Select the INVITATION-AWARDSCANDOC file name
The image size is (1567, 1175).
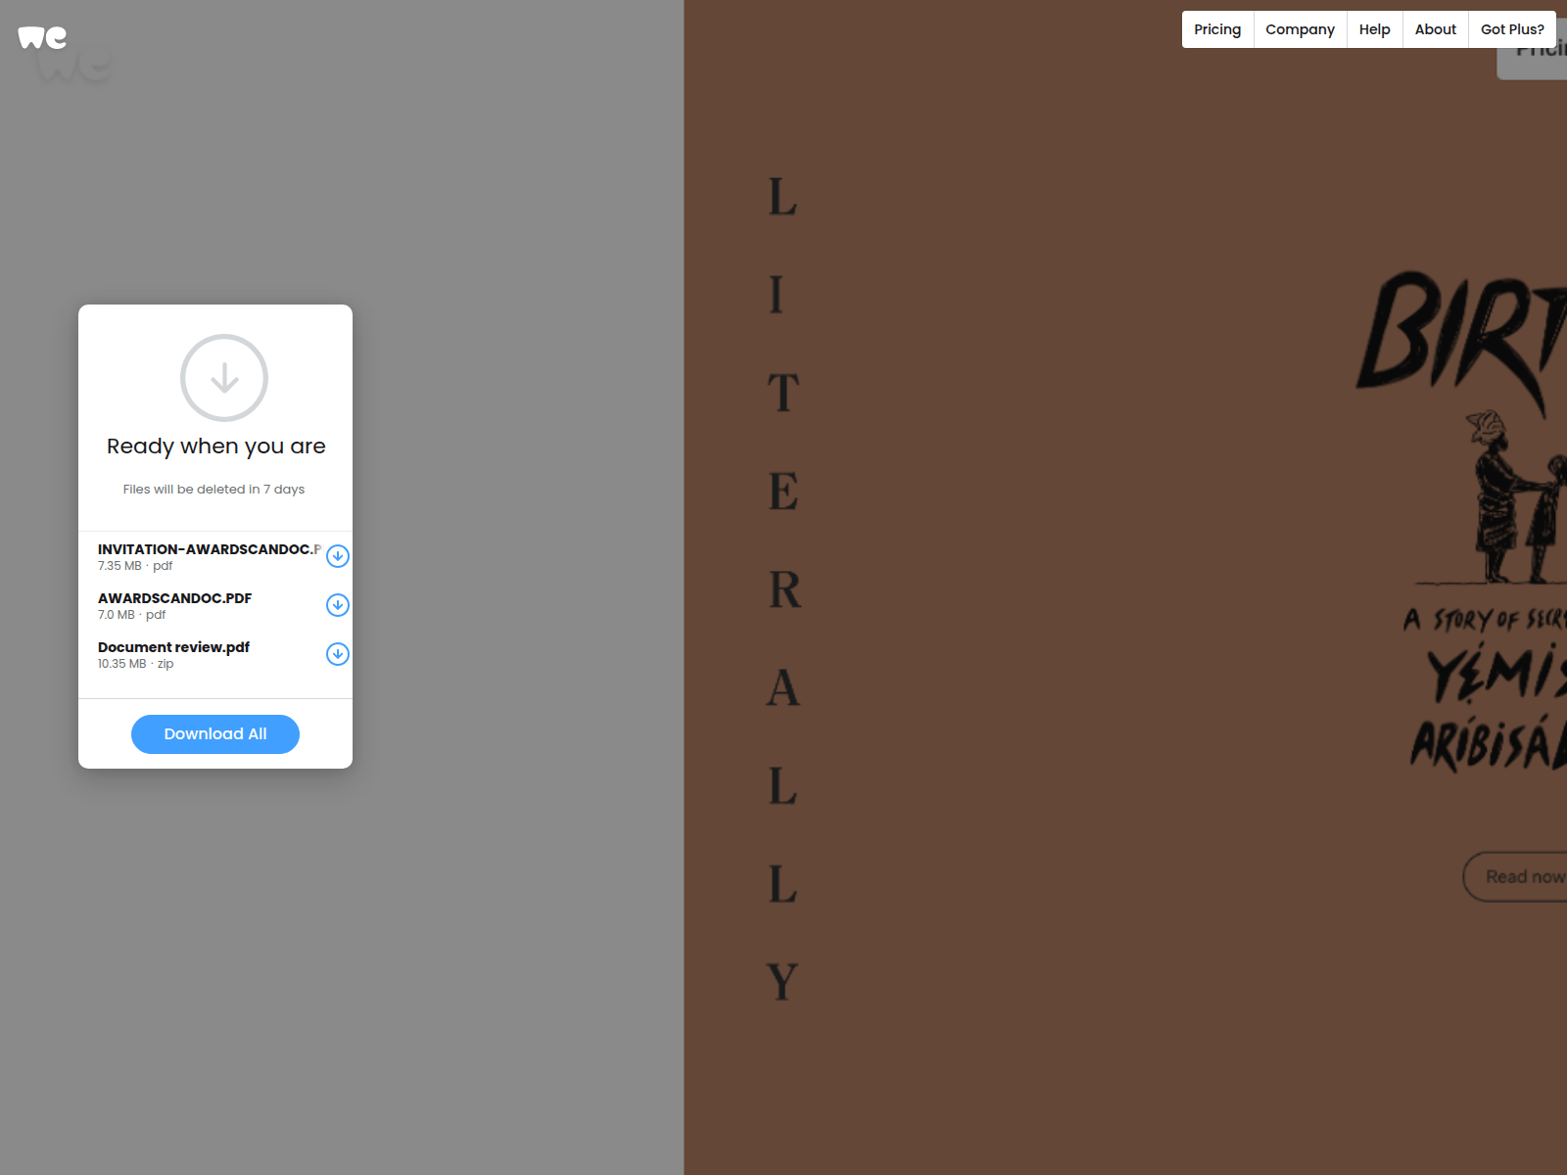coord(210,549)
